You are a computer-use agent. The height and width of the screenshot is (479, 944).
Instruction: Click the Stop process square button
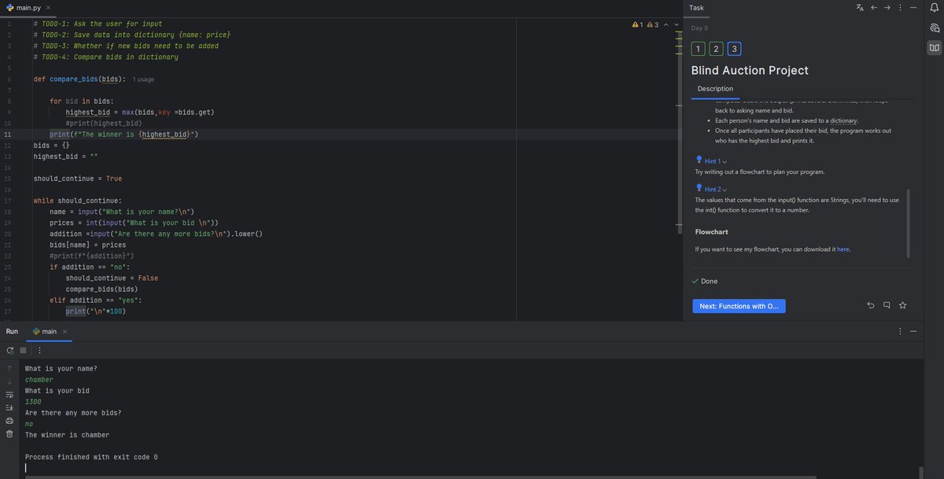click(23, 351)
